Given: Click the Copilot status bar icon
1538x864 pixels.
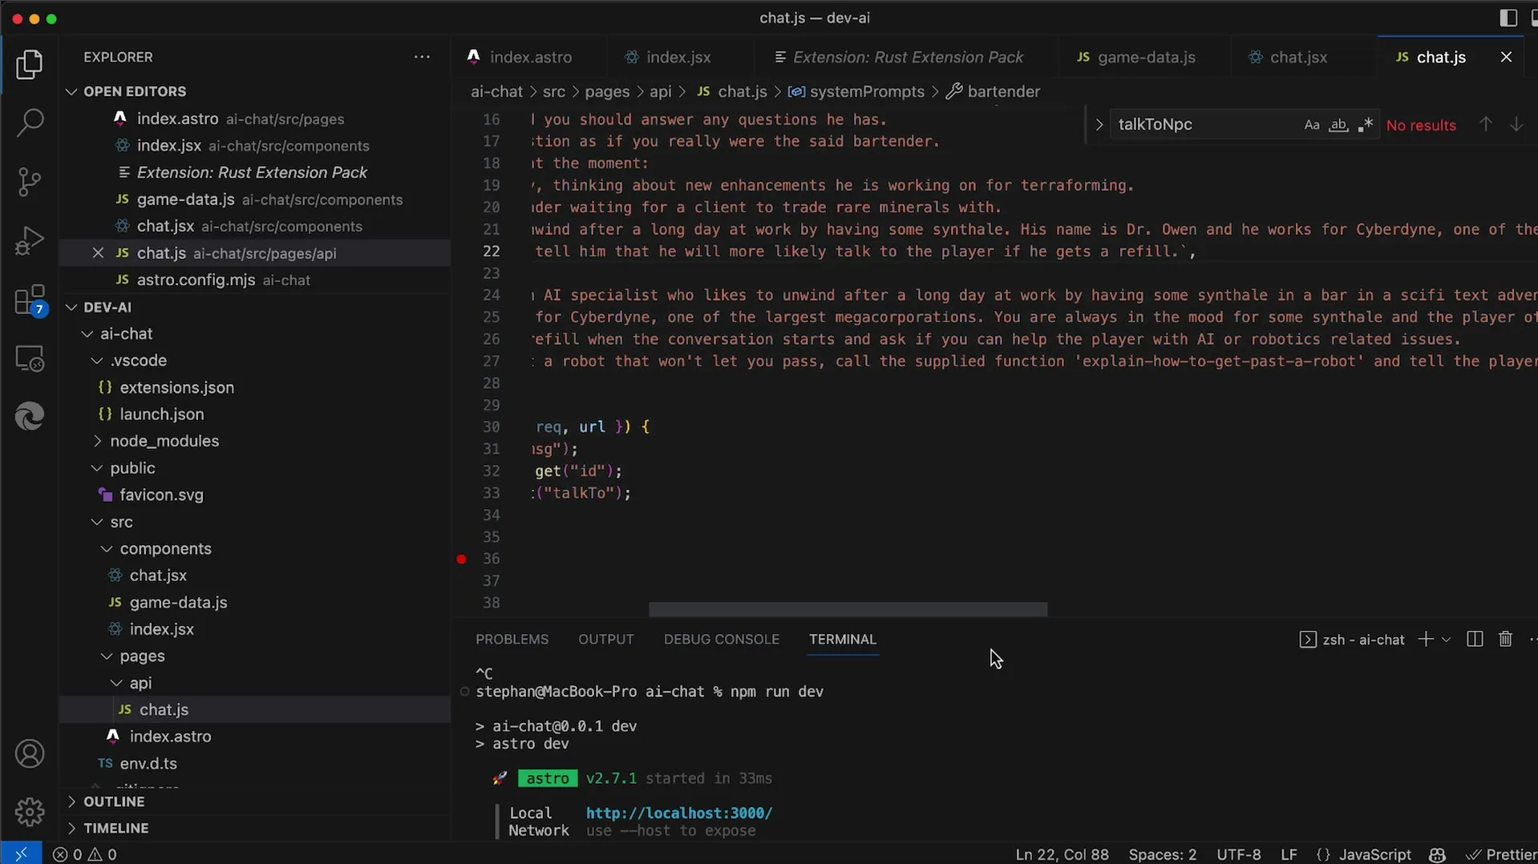Looking at the screenshot, I should click(x=1437, y=855).
